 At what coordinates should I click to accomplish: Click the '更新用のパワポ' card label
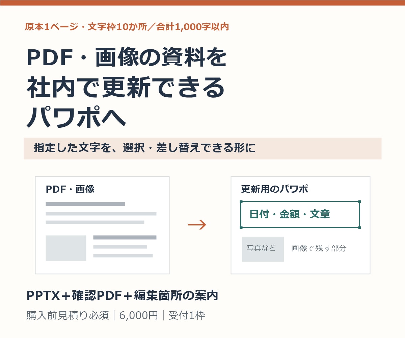click(x=275, y=189)
